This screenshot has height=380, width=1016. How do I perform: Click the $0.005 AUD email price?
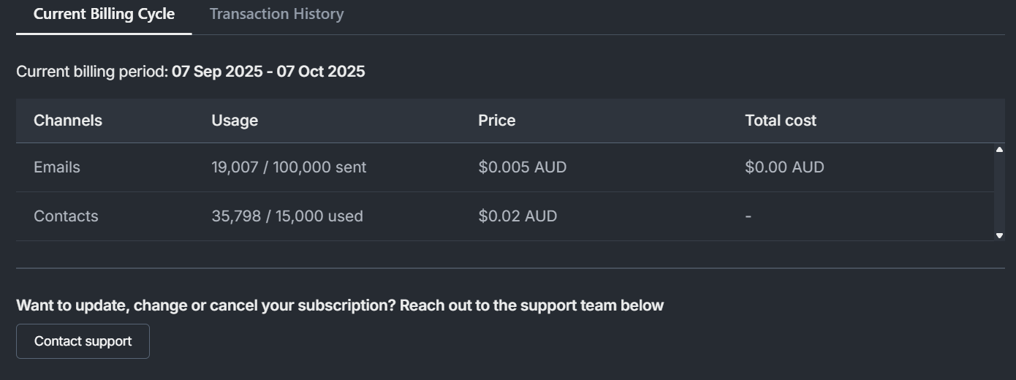[522, 167]
